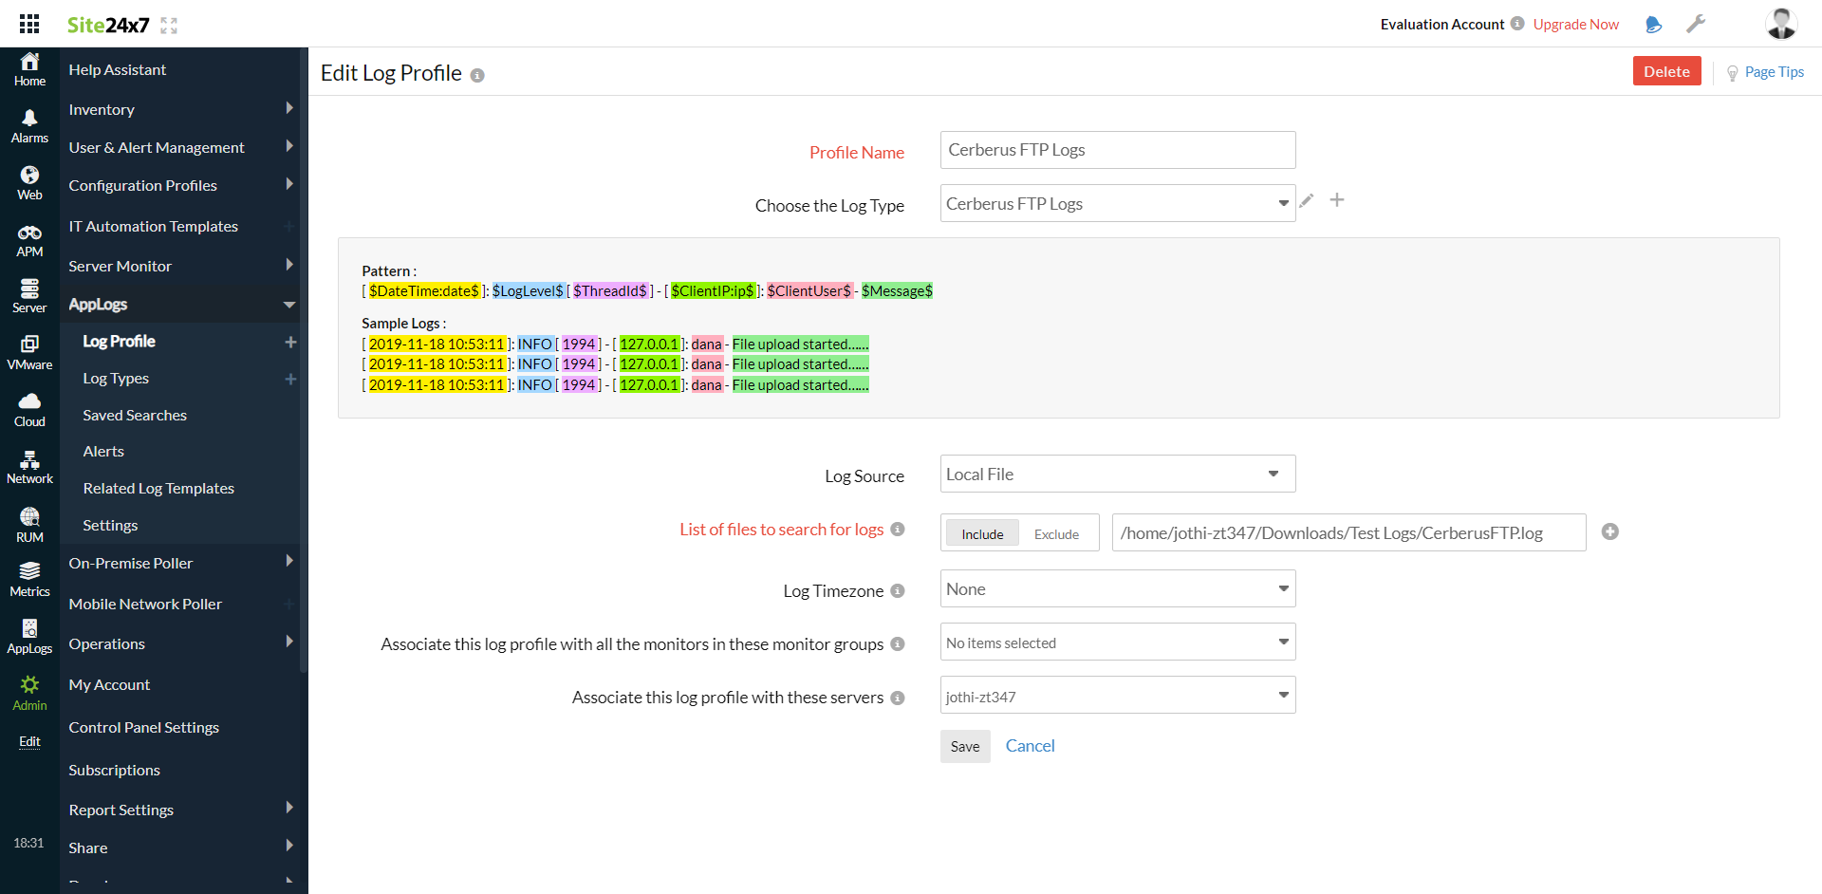Click inside the Profile Name field
This screenshot has width=1822, height=894.
1117,149
